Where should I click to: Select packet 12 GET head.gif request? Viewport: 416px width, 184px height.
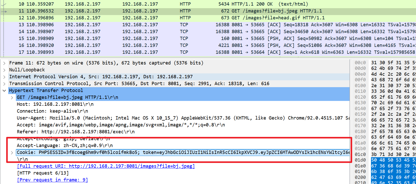pyautogui.click(x=208, y=18)
